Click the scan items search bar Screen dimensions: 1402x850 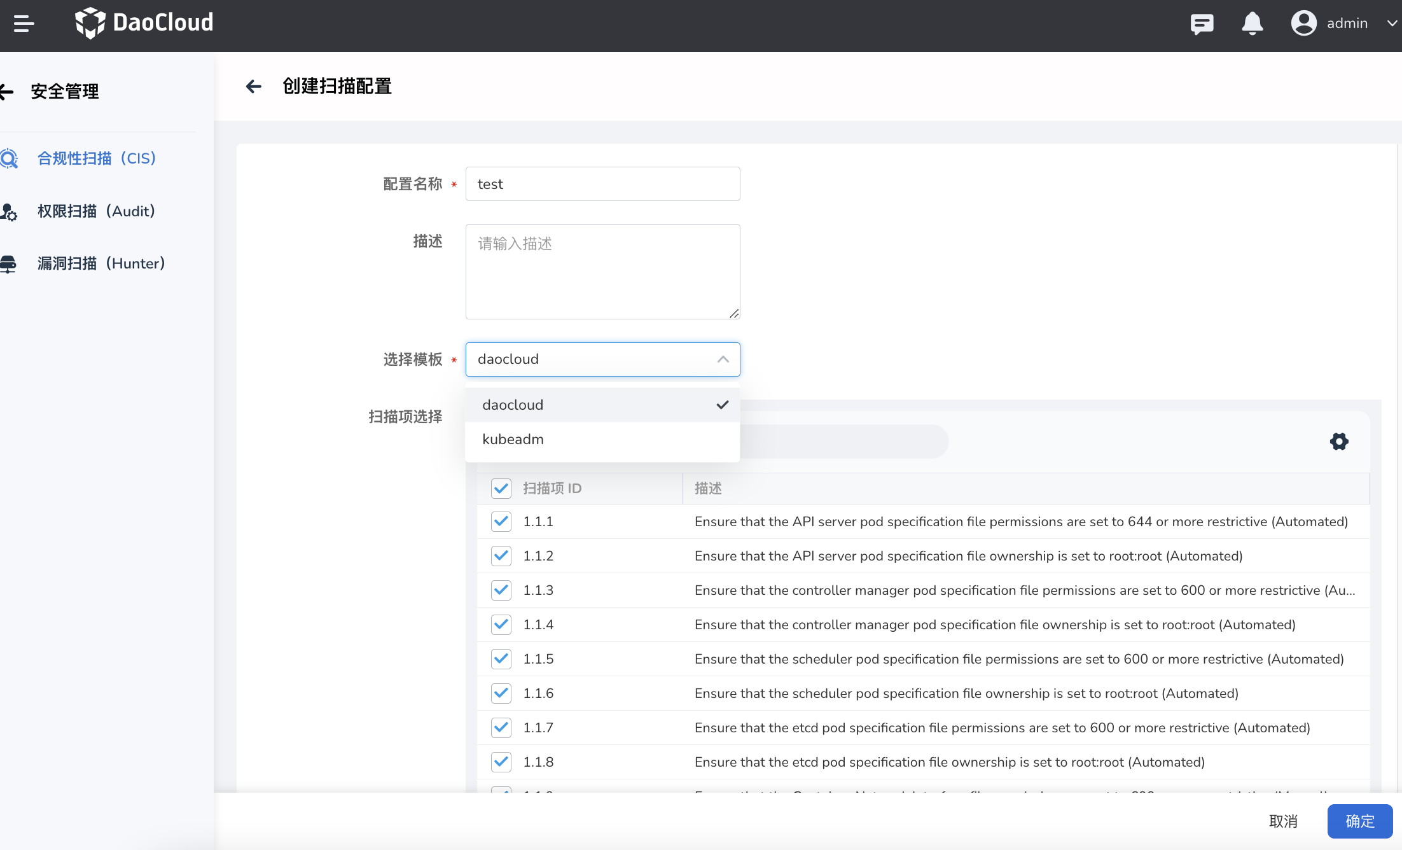point(843,442)
